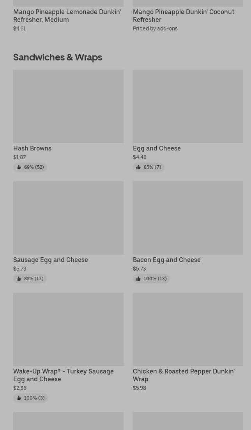This screenshot has height=430, width=251.
Task: Click thumbs-up icon under Hash Browns
Action: (19, 167)
